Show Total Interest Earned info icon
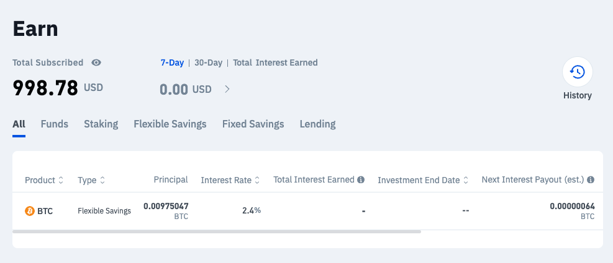613x263 pixels. click(x=361, y=180)
